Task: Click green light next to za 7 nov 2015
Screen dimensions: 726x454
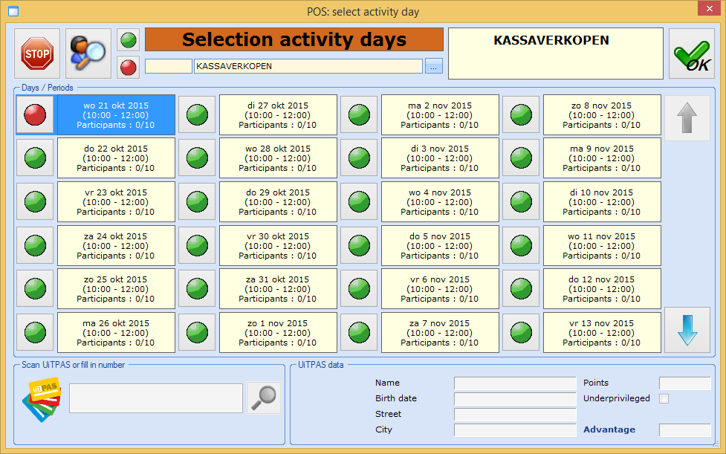Action: [360, 332]
